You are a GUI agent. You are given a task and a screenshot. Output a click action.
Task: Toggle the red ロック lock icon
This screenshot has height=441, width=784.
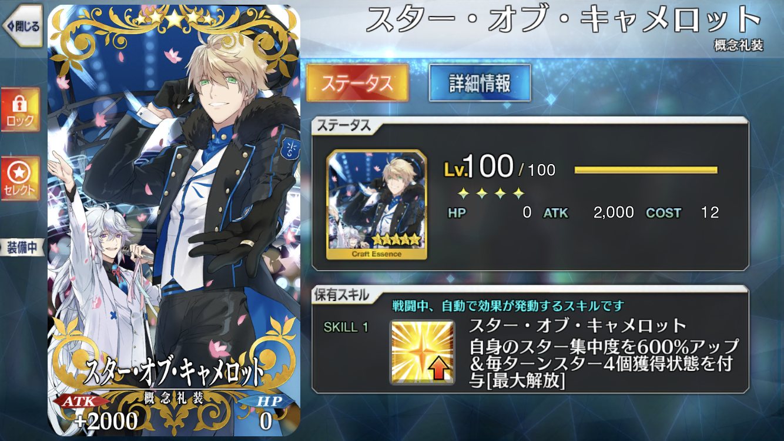pyautogui.click(x=21, y=111)
